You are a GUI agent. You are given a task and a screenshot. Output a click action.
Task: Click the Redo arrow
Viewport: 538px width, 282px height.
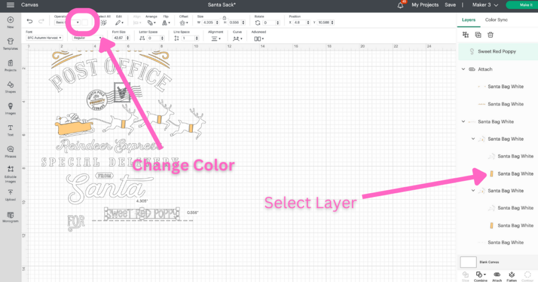(41, 21)
